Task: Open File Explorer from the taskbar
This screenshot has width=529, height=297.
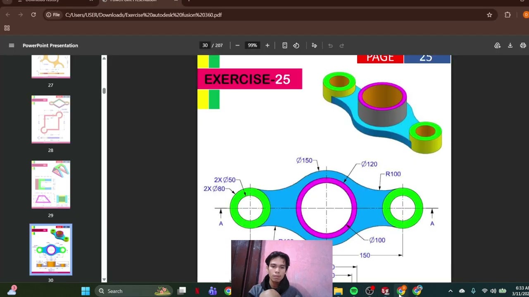Action: (x=338, y=291)
